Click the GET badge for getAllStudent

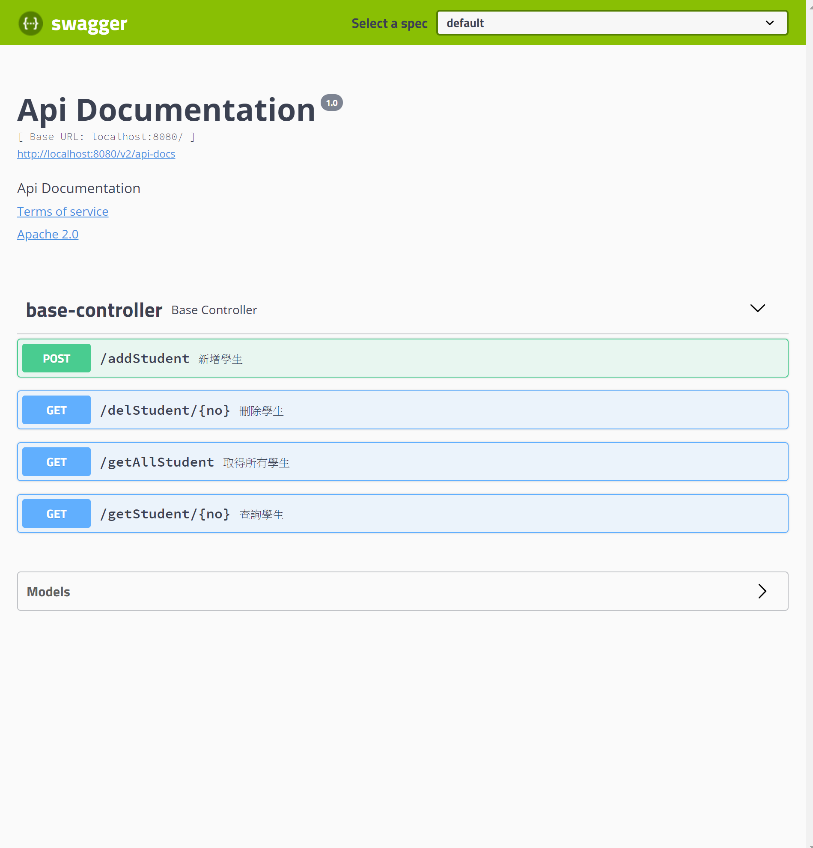tap(56, 462)
